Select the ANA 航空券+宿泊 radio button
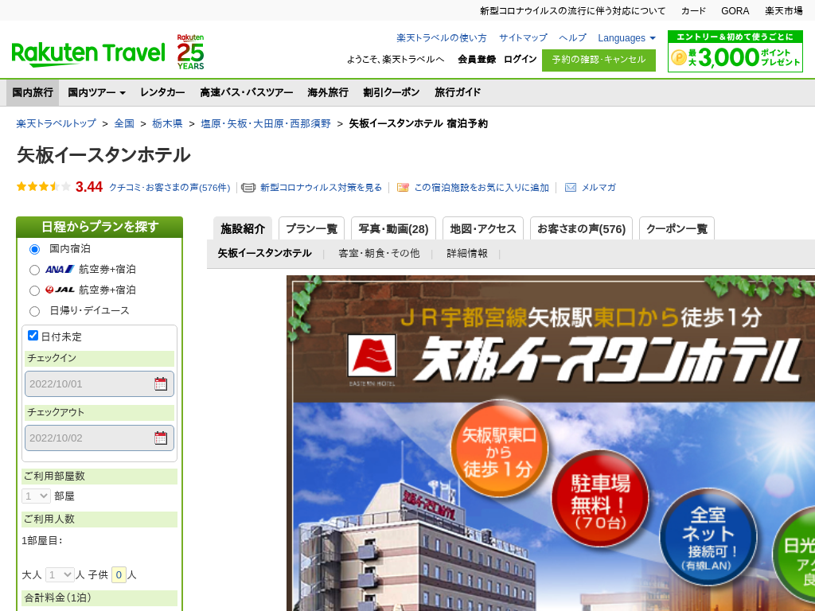 pyautogui.click(x=34, y=270)
